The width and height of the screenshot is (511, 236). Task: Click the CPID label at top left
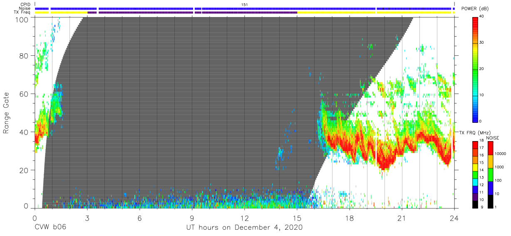25,5
